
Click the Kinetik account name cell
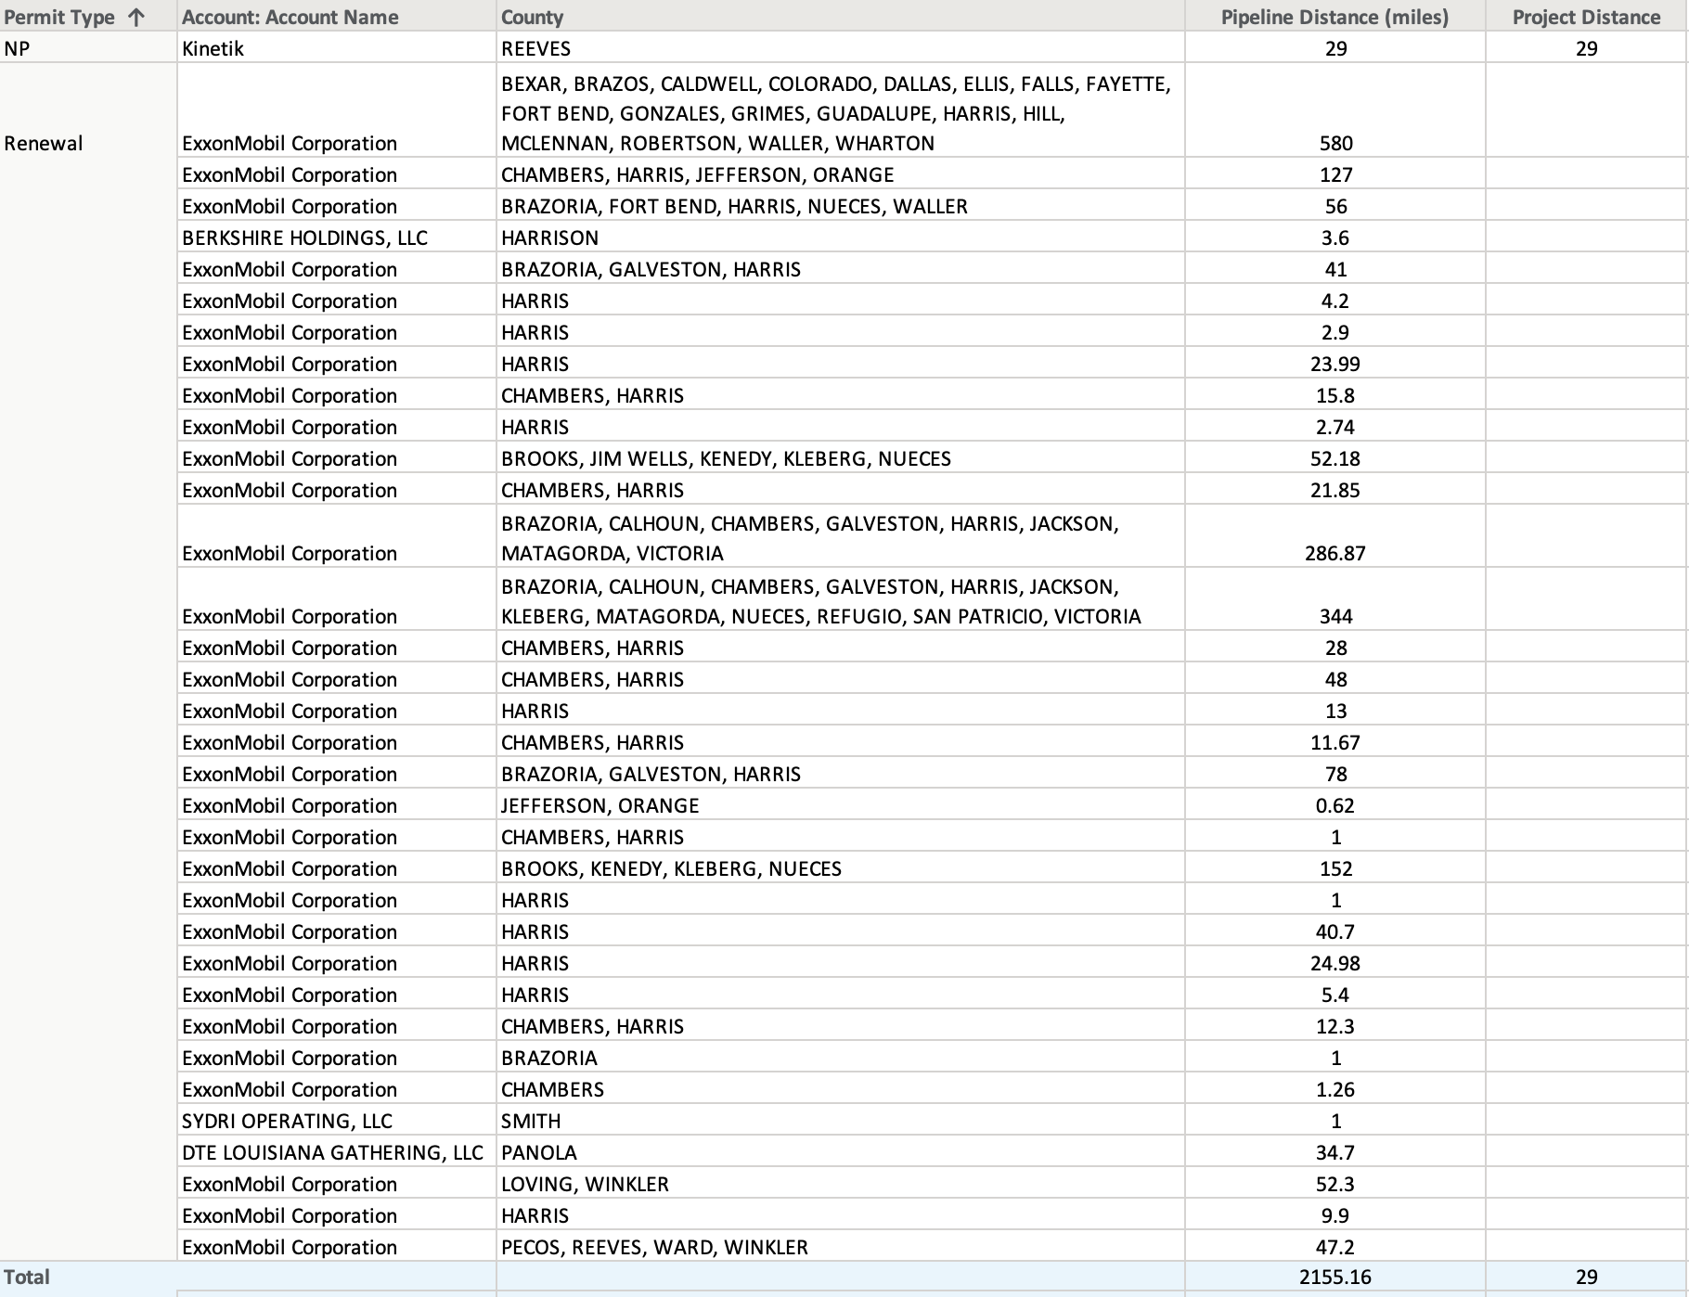pyautogui.click(x=213, y=48)
